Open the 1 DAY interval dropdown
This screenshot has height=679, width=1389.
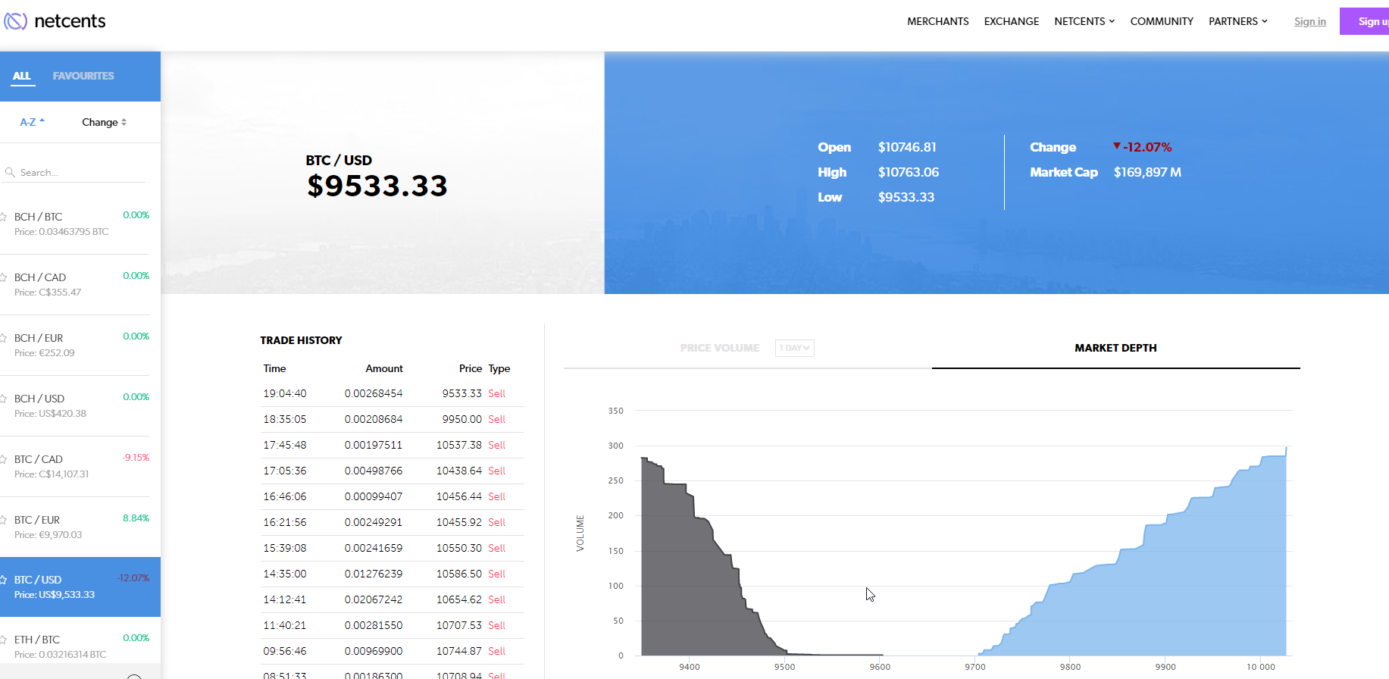(x=795, y=348)
